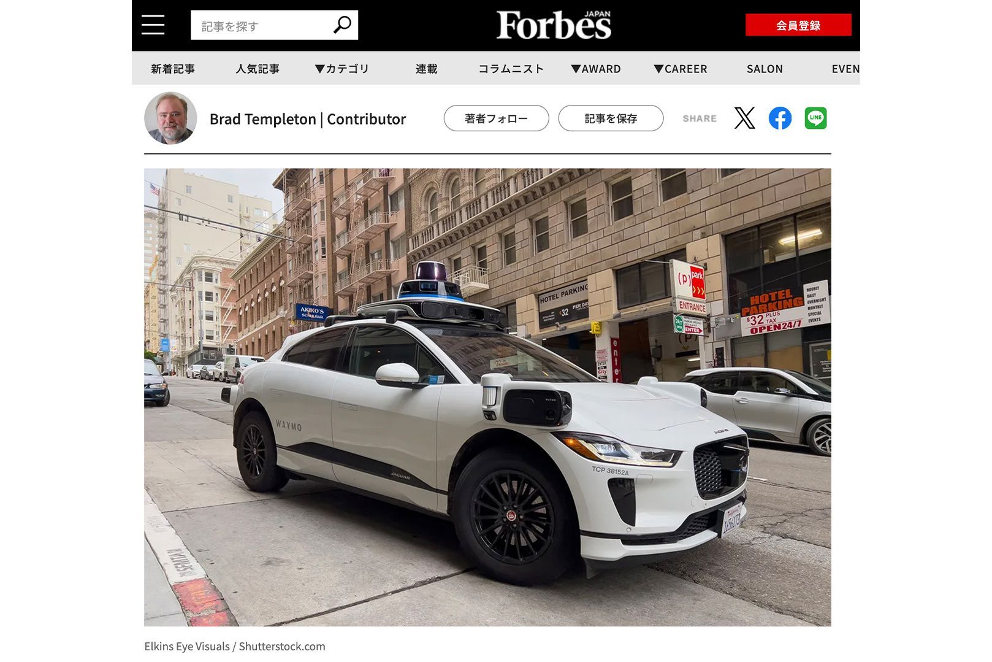Open the 新着記事 nav item
The height and width of the screenshot is (662, 992).
point(173,69)
